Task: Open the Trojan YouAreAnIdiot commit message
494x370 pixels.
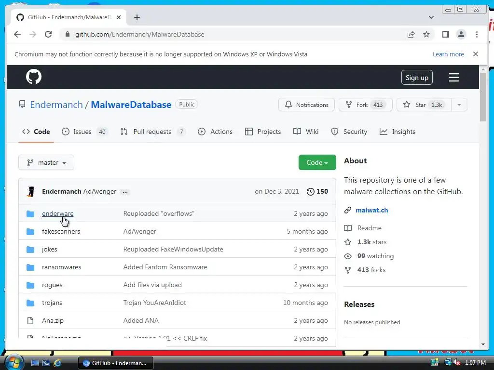Action: click(x=155, y=303)
